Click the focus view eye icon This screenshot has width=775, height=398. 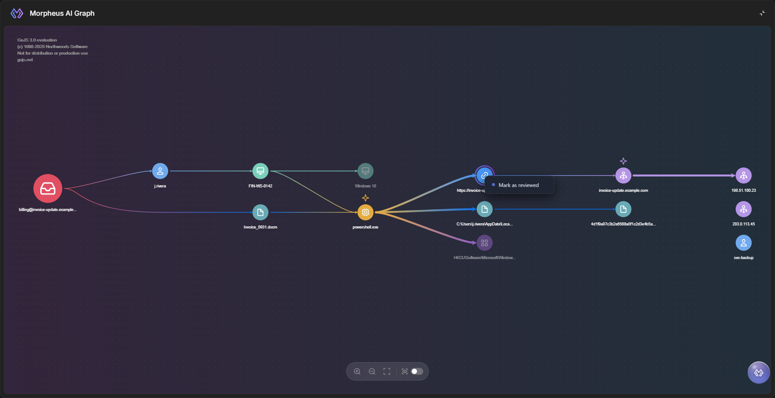pyautogui.click(x=405, y=371)
